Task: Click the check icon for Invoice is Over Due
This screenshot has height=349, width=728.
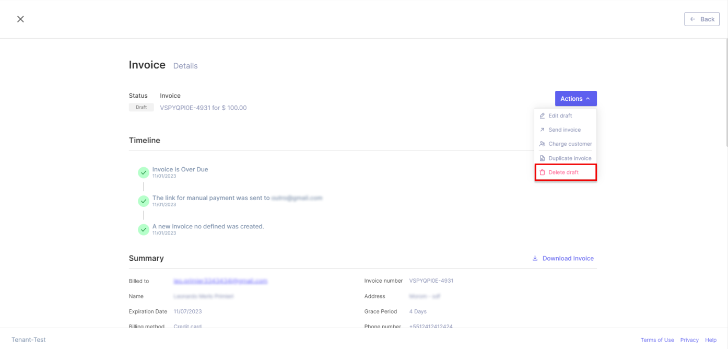Action: click(144, 172)
